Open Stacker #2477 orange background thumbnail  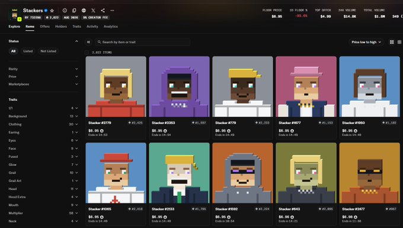tap(370, 173)
